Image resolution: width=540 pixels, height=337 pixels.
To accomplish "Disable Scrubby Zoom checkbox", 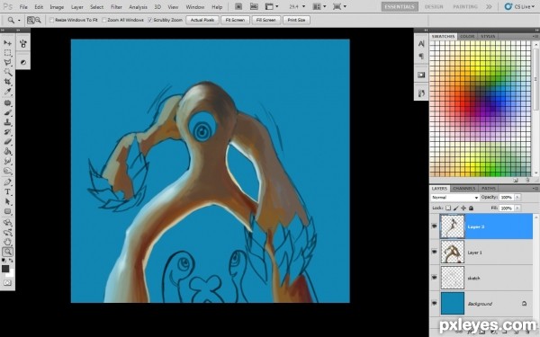I will pyautogui.click(x=150, y=20).
